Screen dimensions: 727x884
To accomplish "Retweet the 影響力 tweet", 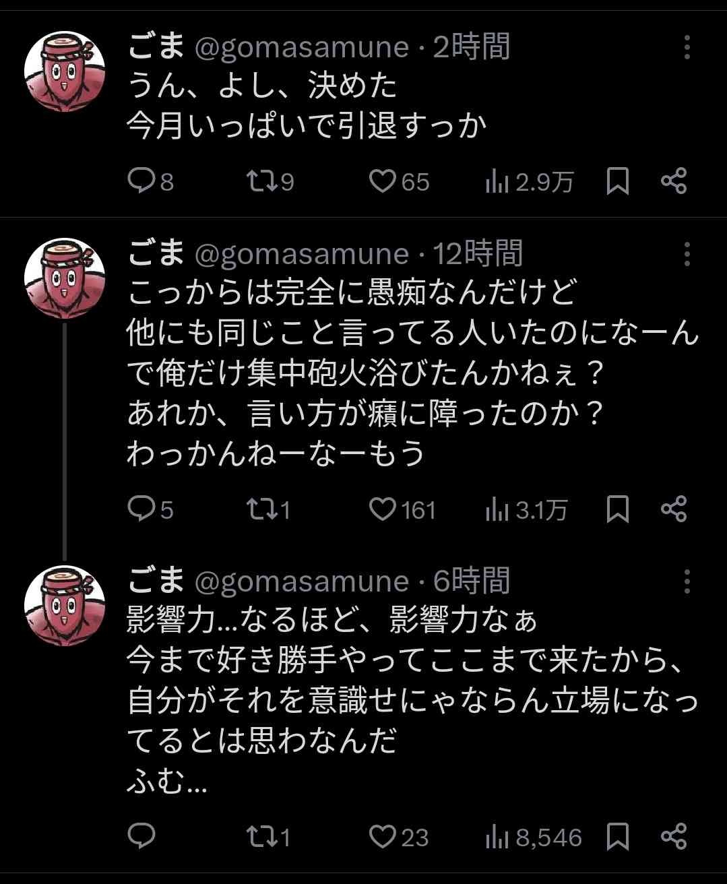I will pyautogui.click(x=259, y=837).
